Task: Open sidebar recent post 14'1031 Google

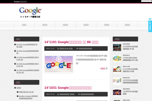Action: (x=27, y=52)
